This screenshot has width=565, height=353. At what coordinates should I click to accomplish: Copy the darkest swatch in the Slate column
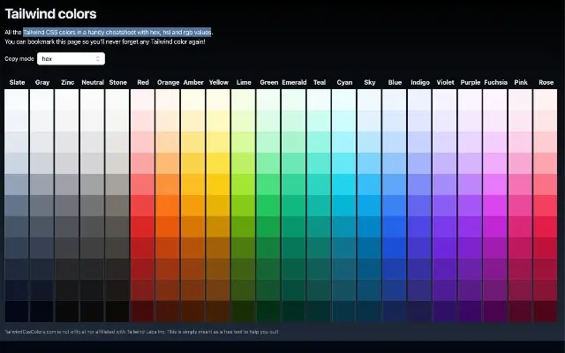(x=17, y=312)
